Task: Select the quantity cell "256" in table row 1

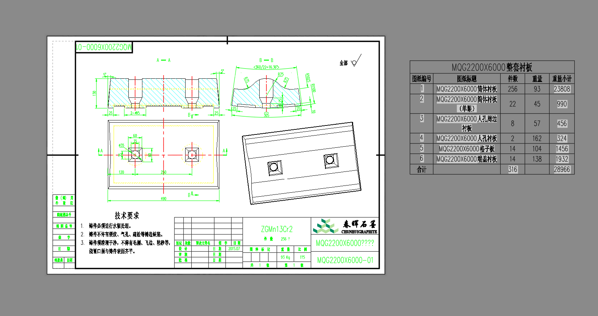Action: pyautogui.click(x=512, y=89)
